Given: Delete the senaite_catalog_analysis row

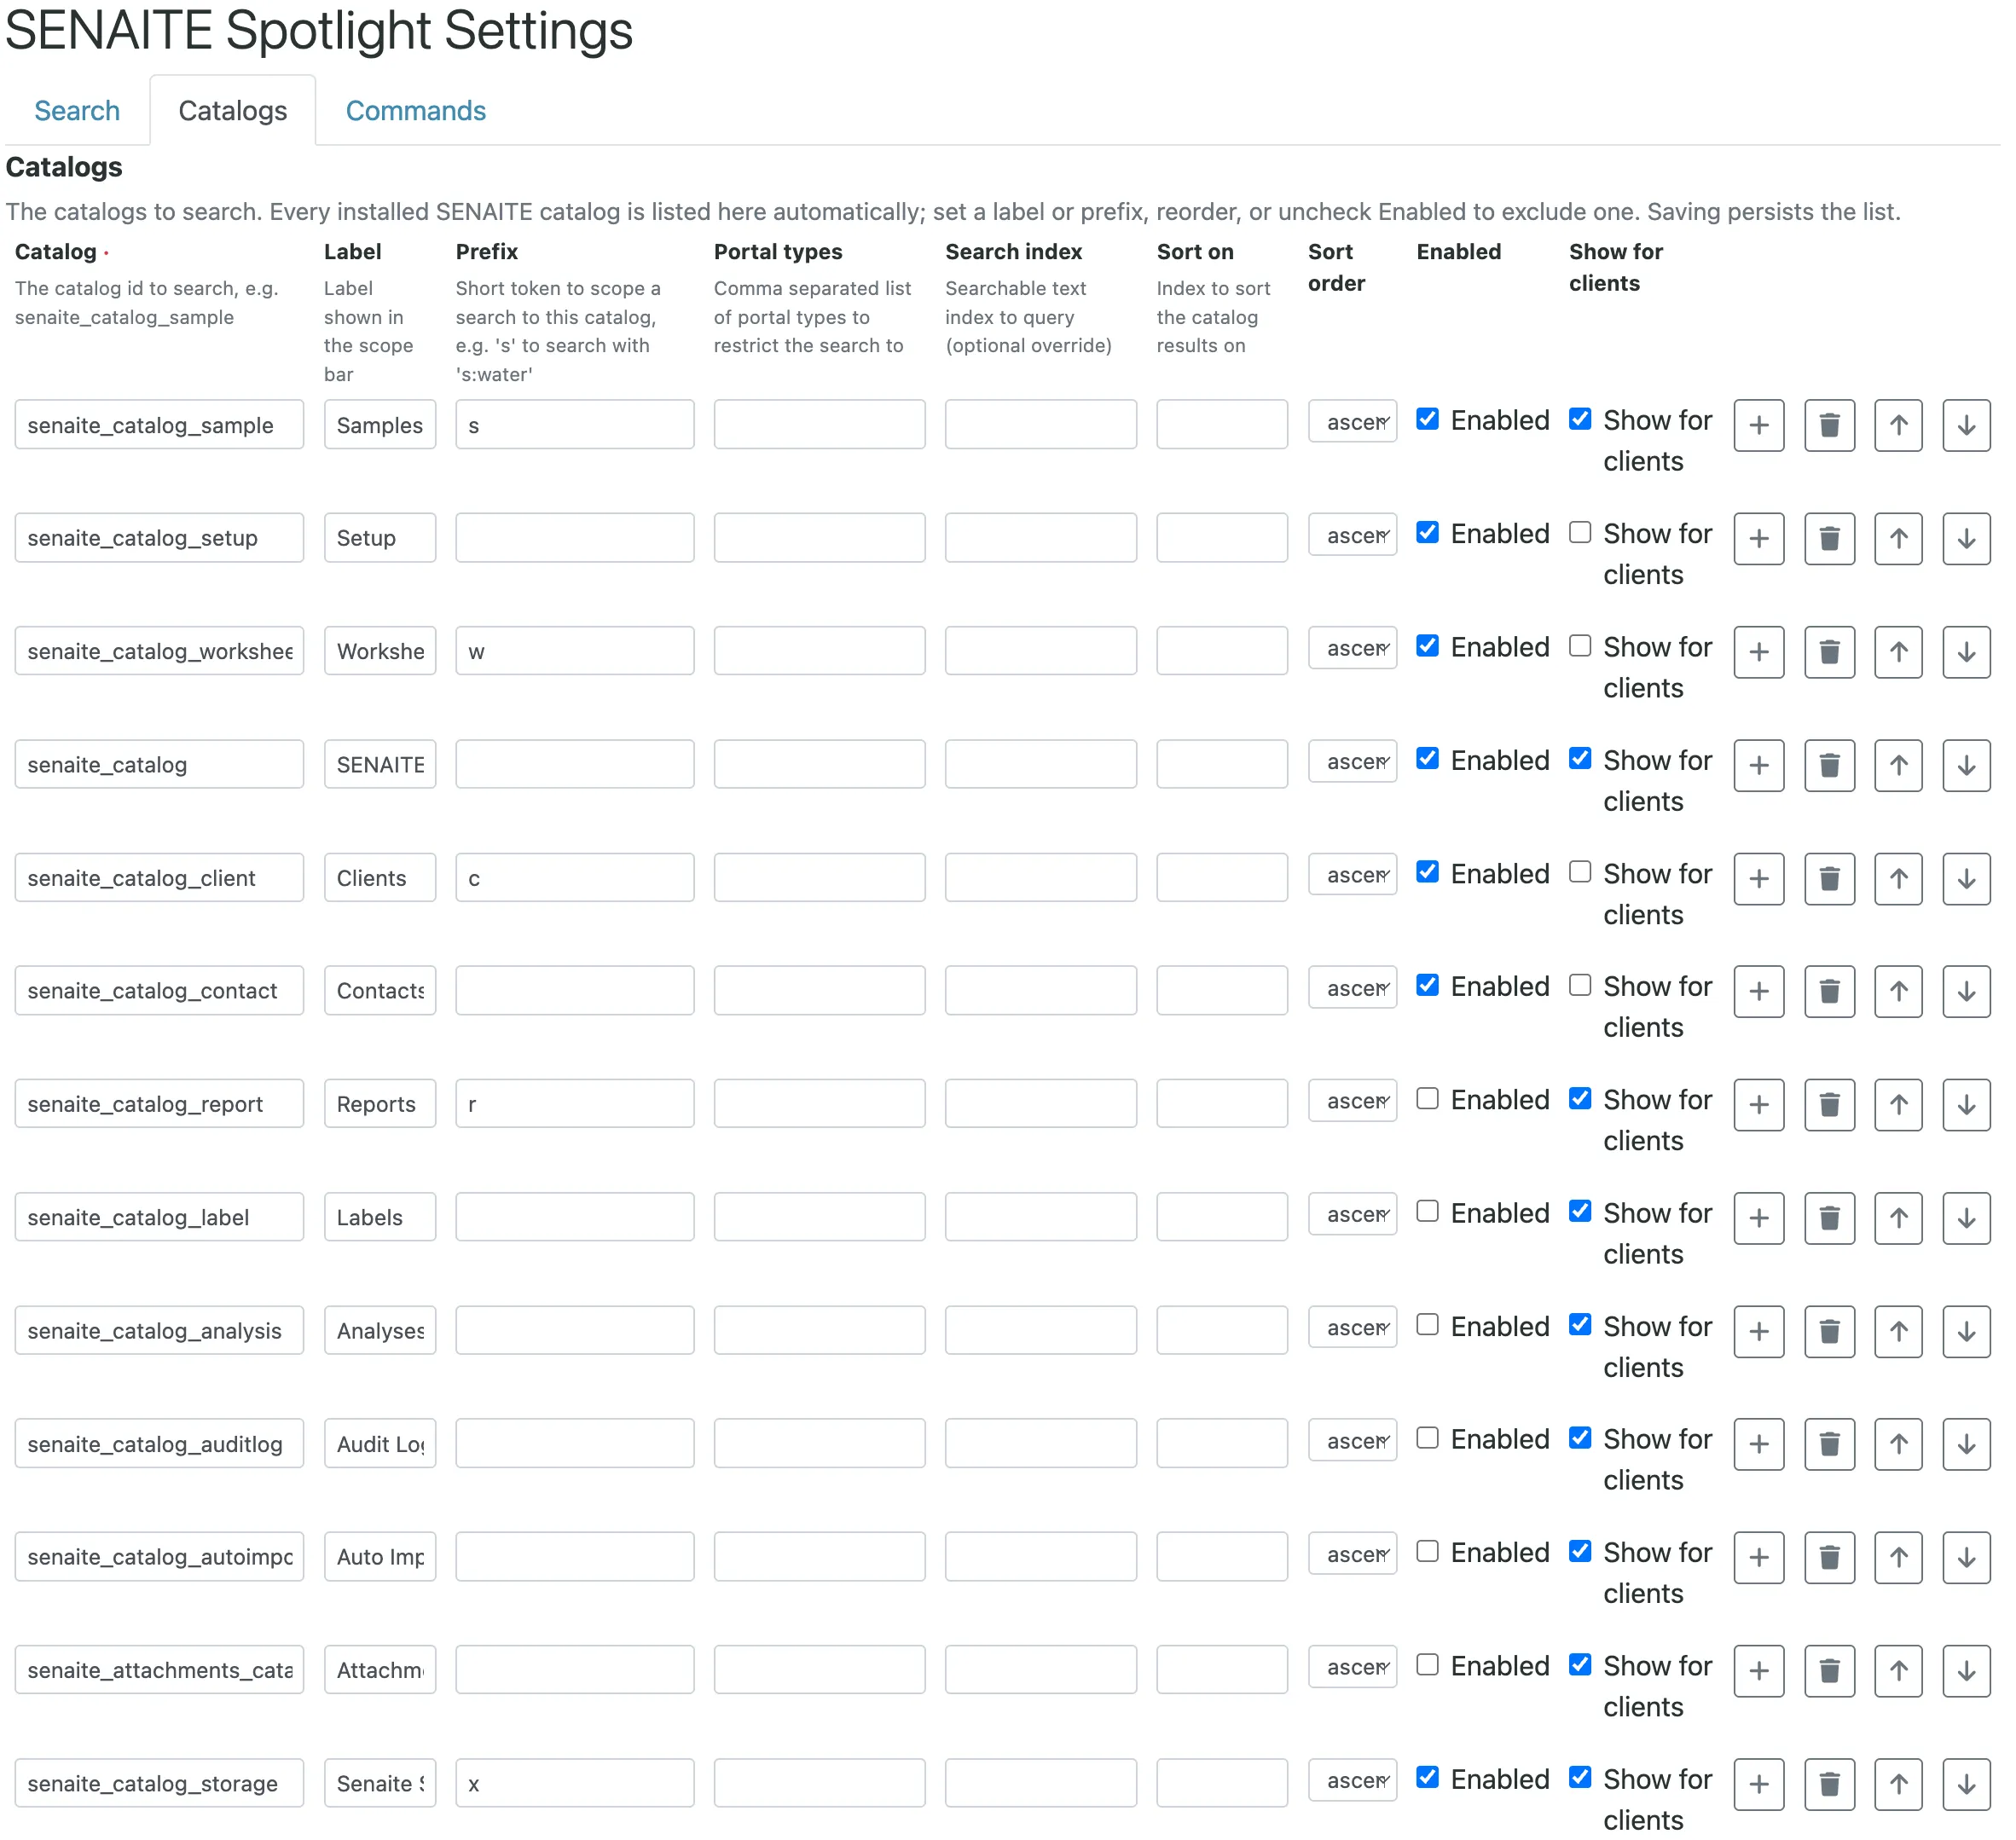Looking at the screenshot, I should pos(1829,1331).
